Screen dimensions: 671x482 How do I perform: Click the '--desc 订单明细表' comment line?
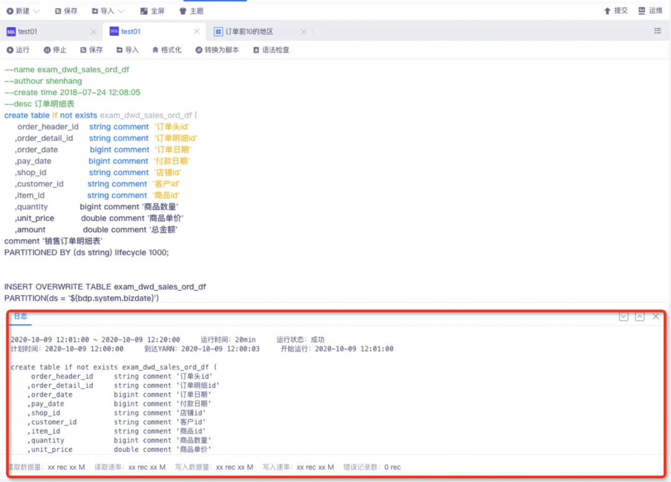pos(39,104)
